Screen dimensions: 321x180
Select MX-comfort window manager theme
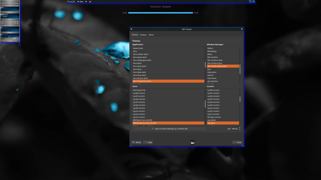tap(223, 57)
